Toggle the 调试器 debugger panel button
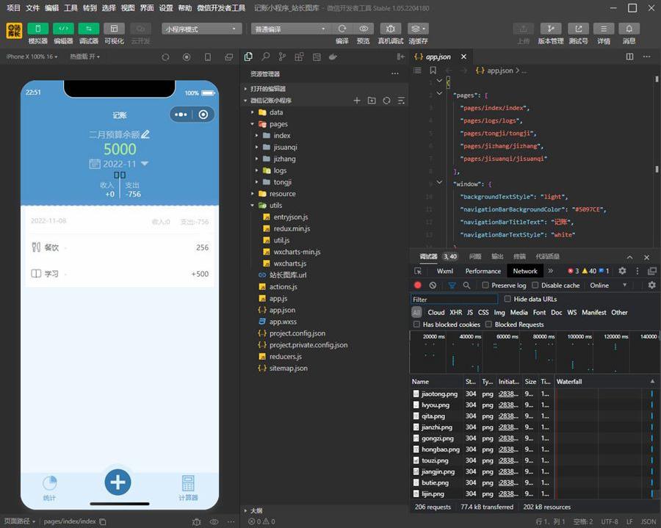 coord(89,29)
